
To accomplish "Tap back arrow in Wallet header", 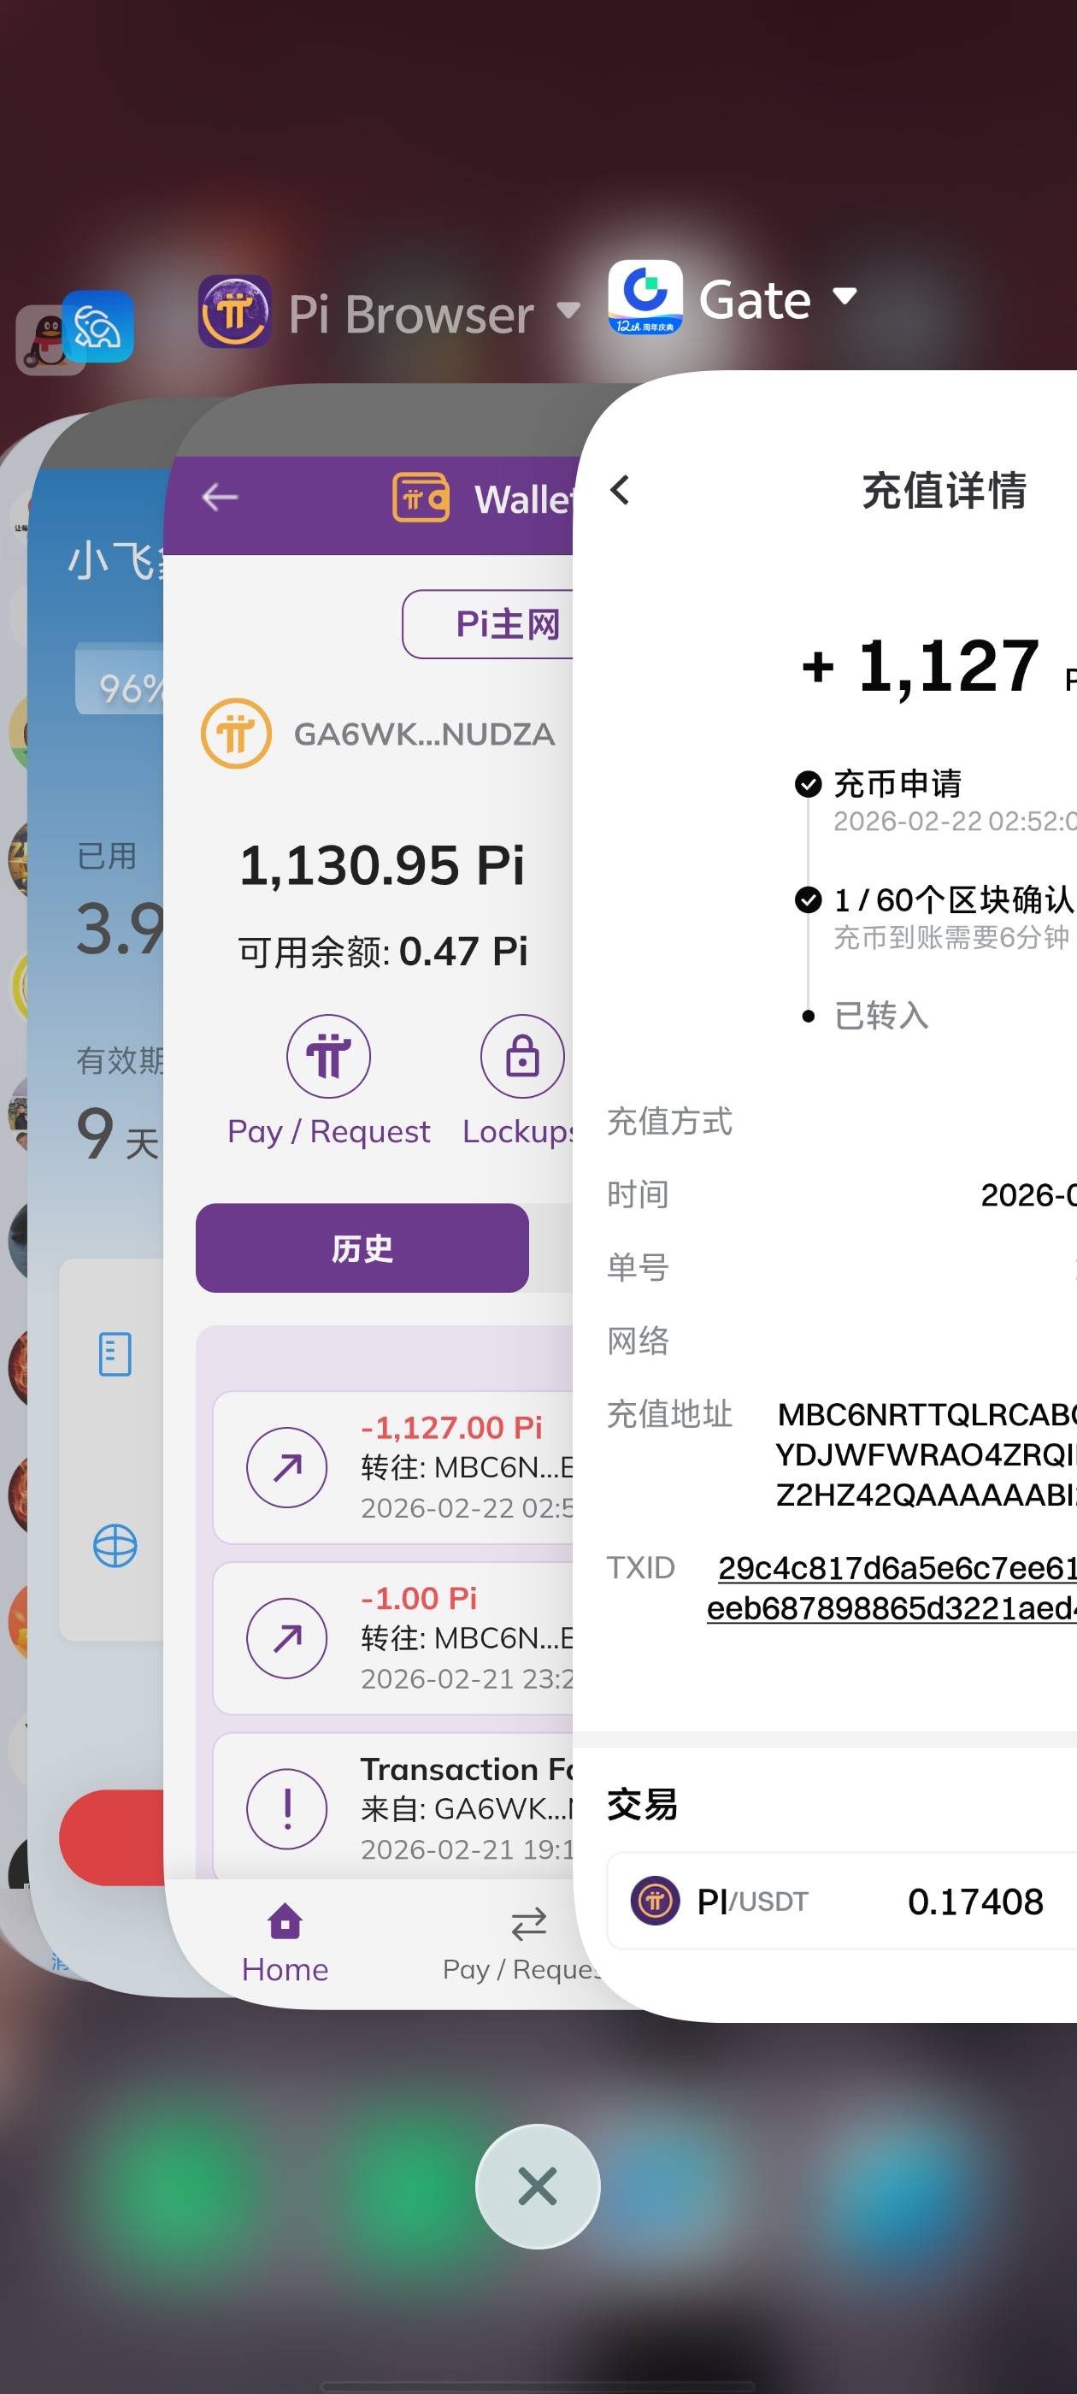I will [x=221, y=498].
